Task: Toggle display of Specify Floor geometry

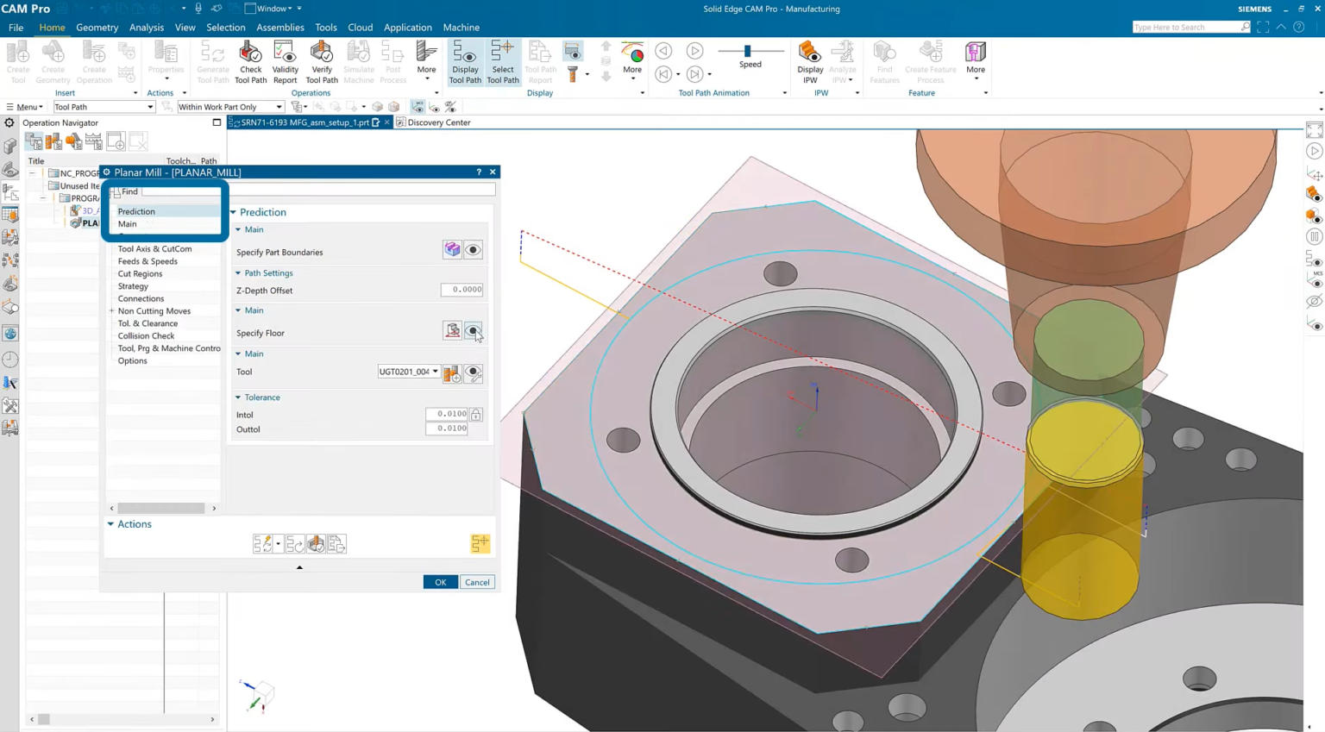Action: 473,330
